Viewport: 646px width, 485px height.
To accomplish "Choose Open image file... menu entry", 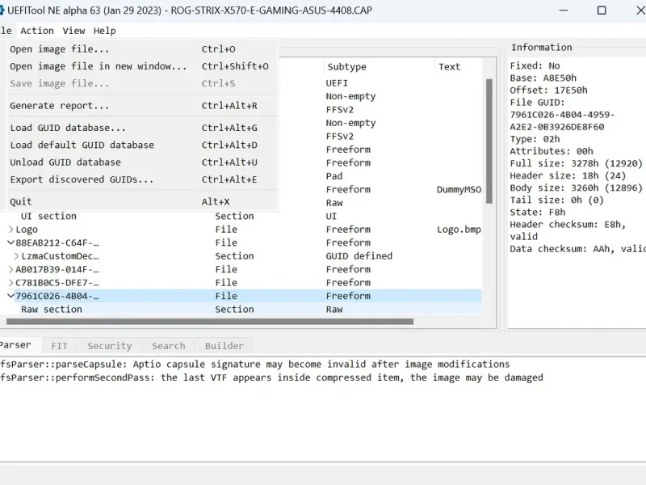I will pos(143,49).
